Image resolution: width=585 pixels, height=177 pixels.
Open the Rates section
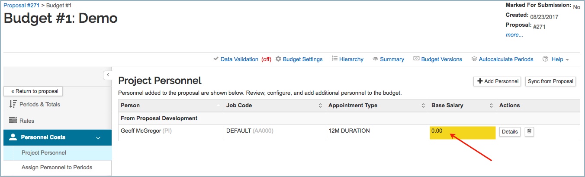(x=27, y=121)
